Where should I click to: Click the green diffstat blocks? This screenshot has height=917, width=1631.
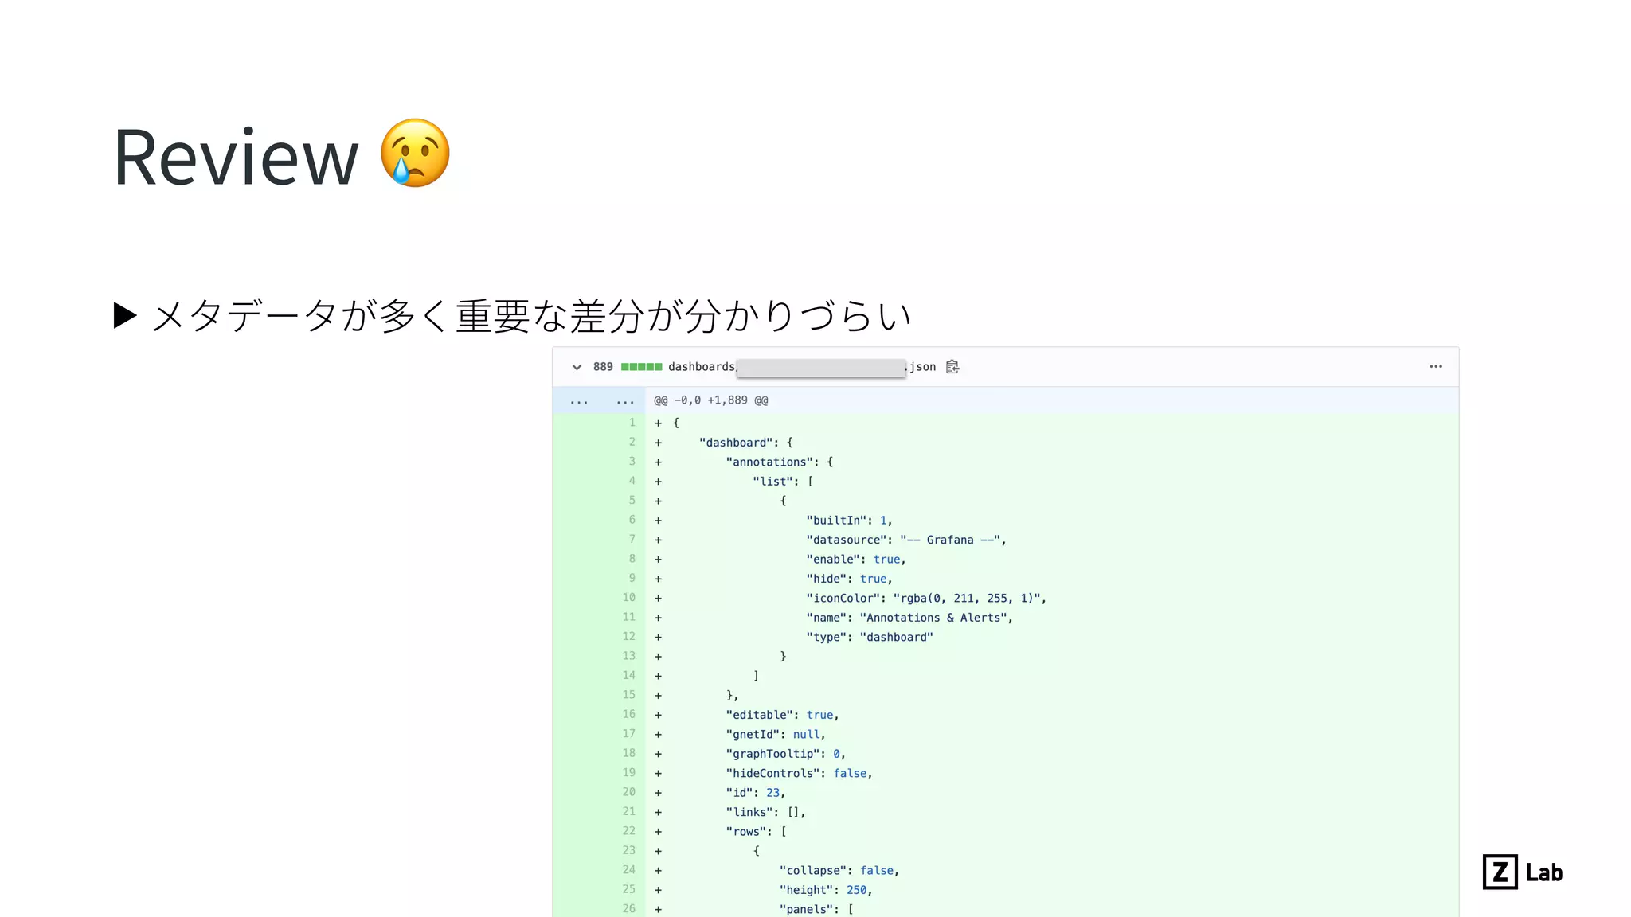641,367
